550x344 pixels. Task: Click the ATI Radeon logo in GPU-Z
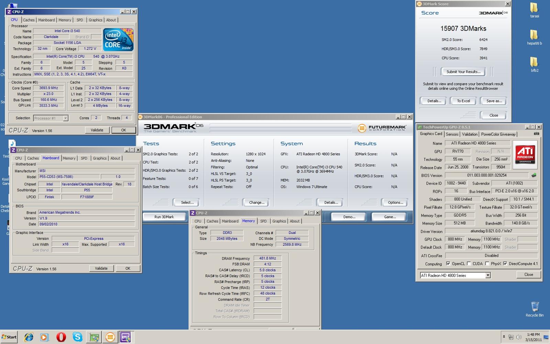pyautogui.click(x=525, y=154)
